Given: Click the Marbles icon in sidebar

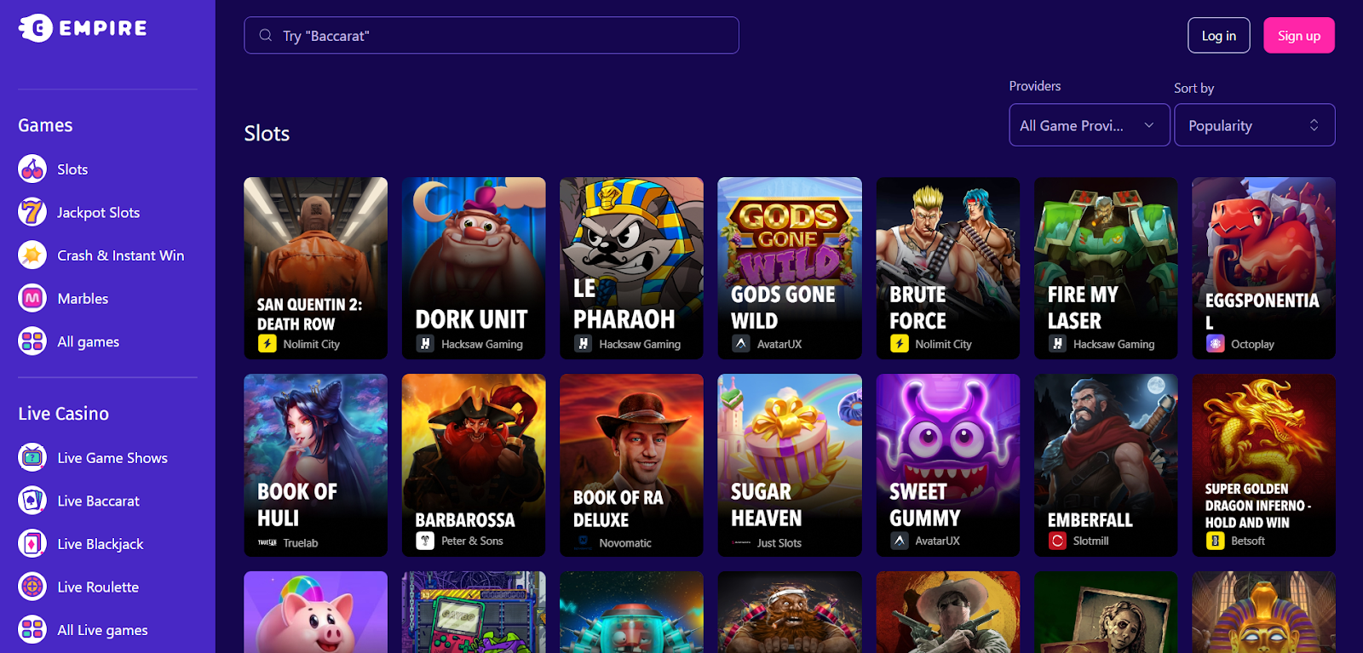Looking at the screenshot, I should click(32, 299).
